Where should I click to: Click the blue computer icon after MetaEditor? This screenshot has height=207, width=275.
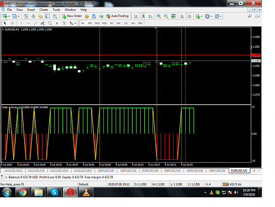pyautogui.click(x=94, y=16)
